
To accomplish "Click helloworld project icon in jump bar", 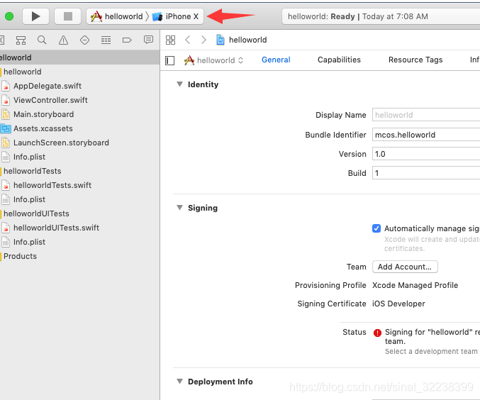I will tap(220, 40).
